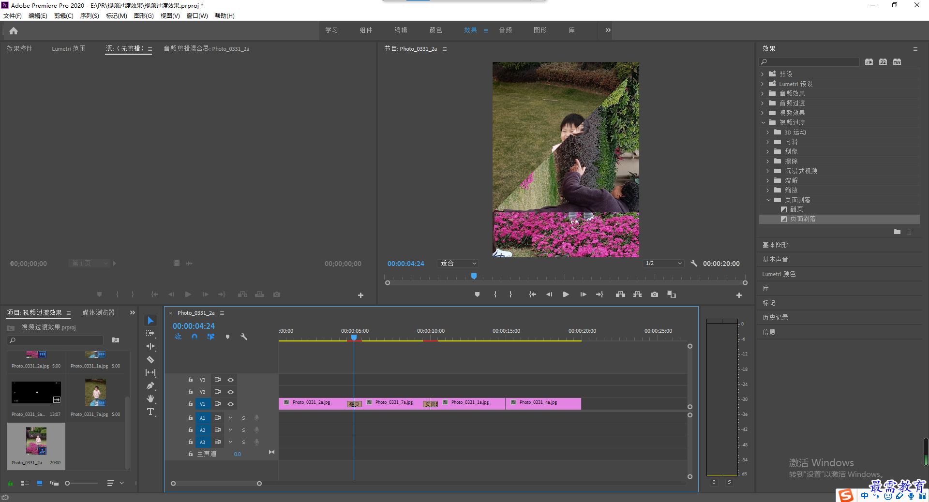Click the Extract button in Program monitor

tap(637, 295)
